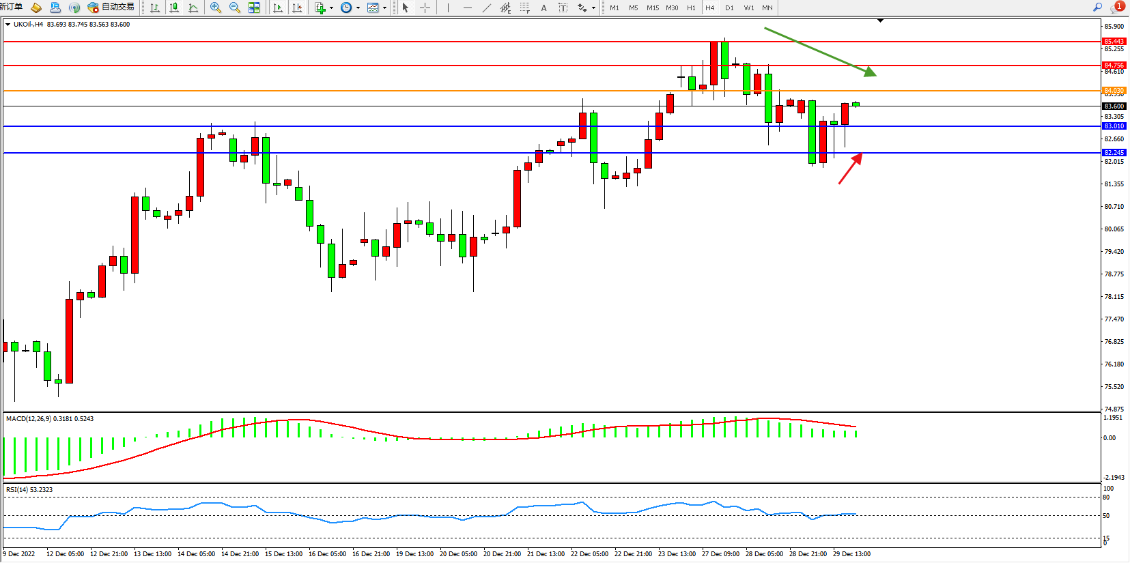Switch to the D1 timeframe
Image resolution: width=1130 pixels, height=563 pixels.
(x=729, y=8)
